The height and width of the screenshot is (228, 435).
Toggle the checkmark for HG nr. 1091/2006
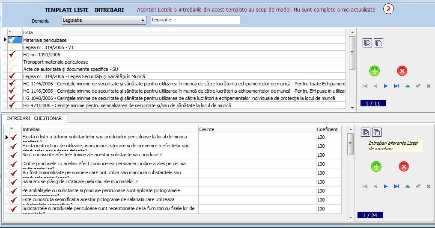12,55
